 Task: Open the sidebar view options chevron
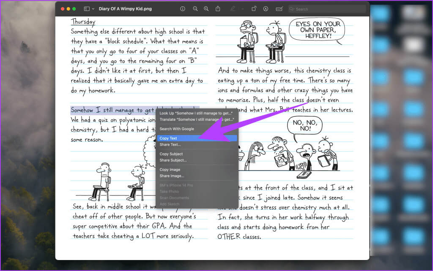click(93, 9)
